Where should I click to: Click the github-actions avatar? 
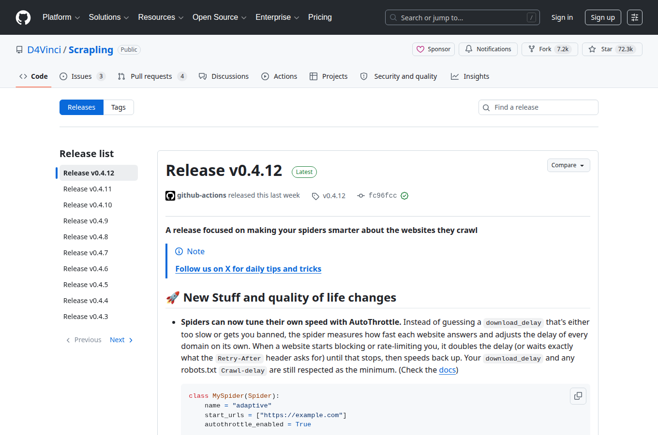tap(170, 196)
